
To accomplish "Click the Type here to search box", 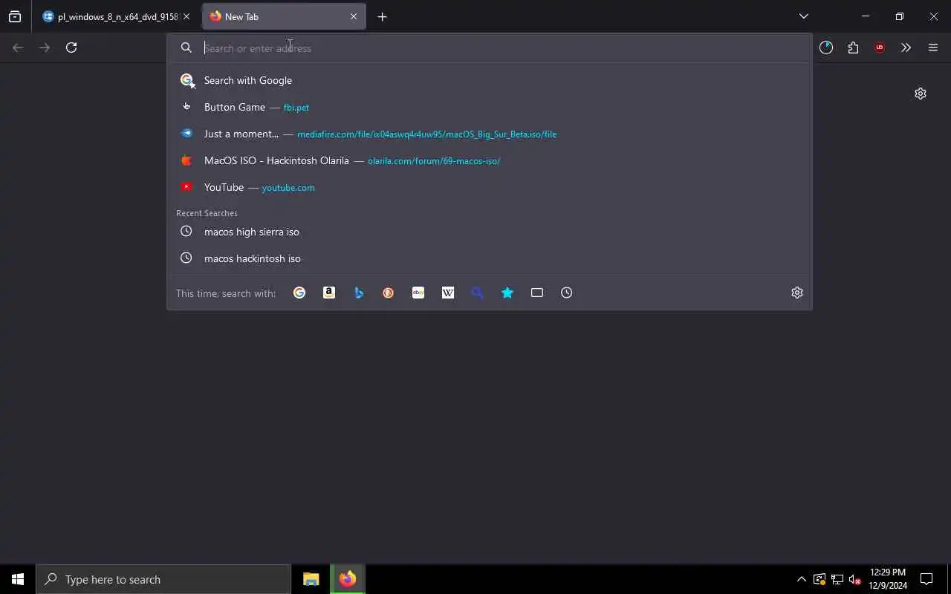I will [163, 579].
